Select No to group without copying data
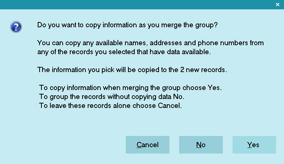Image resolution: width=284 pixels, height=164 pixels. pyautogui.click(x=201, y=145)
